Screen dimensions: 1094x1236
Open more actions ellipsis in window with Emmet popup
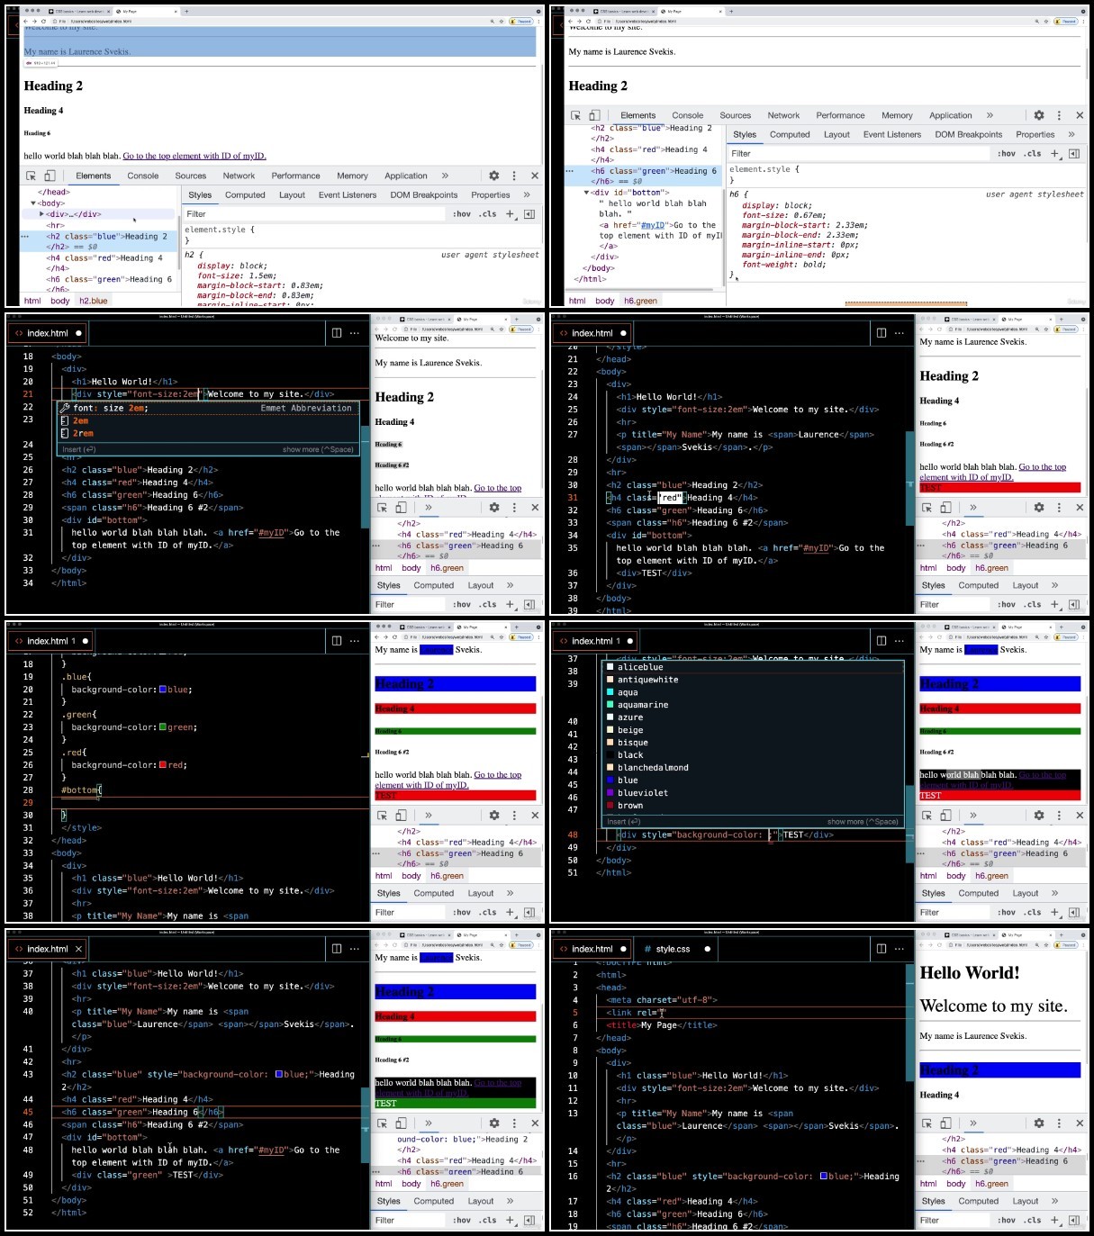coord(355,333)
